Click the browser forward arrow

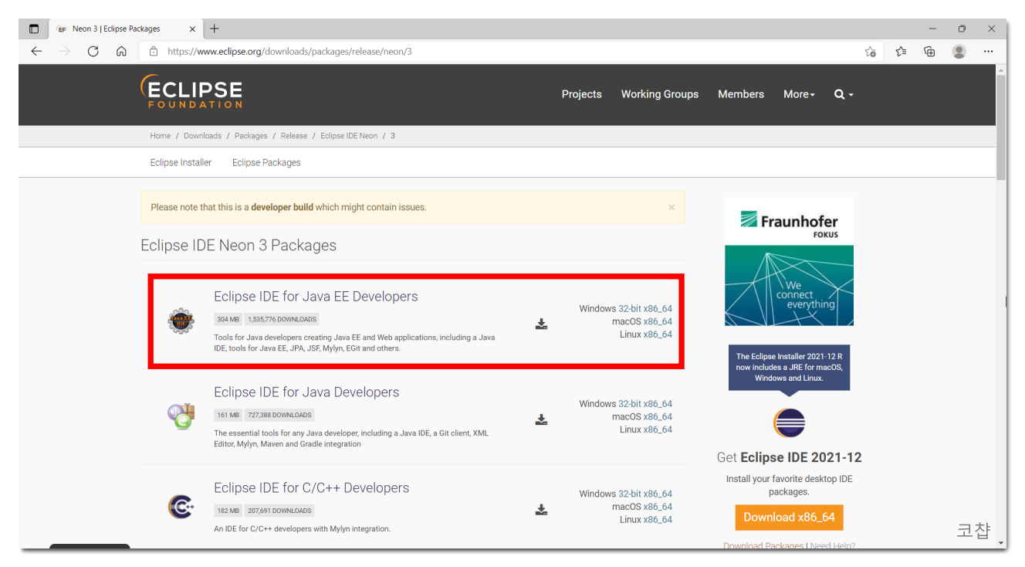(x=65, y=52)
